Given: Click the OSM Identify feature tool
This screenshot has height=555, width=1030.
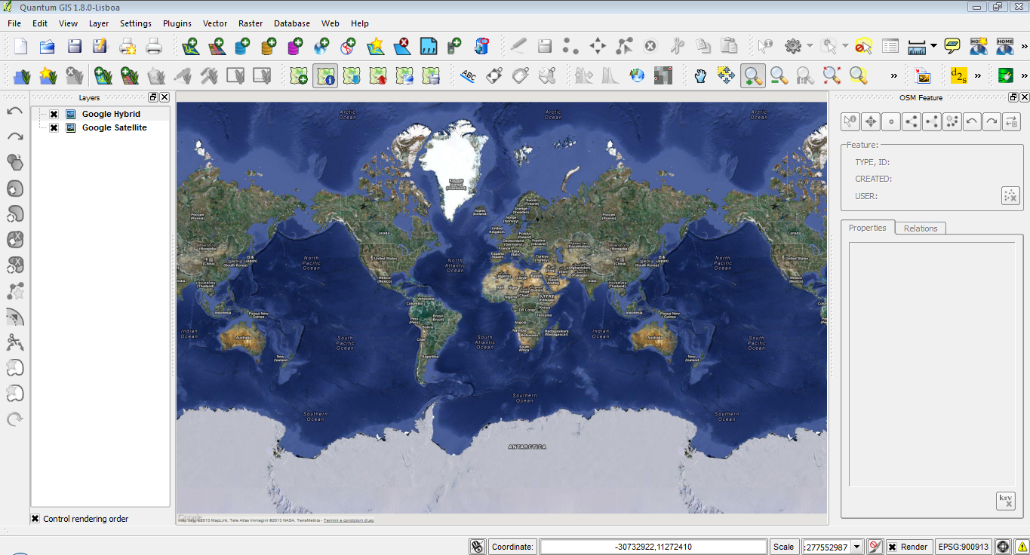Looking at the screenshot, I should click(850, 121).
